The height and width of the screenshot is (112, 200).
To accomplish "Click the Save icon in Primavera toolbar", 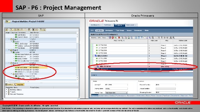I will coord(110,38).
